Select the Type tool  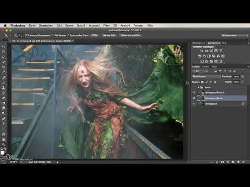(x=4, y=124)
